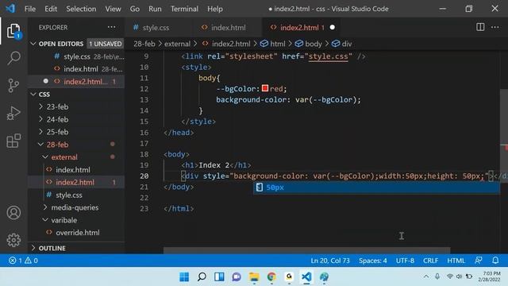Click Spaces: 4 indentation setting
Viewport: 508px width, 286px height.
[x=372, y=261]
